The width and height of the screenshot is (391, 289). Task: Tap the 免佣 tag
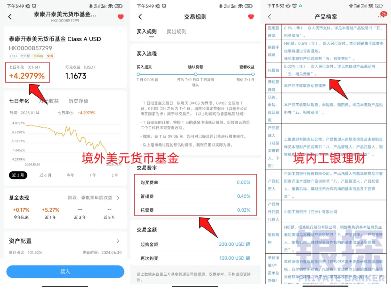[50, 56]
